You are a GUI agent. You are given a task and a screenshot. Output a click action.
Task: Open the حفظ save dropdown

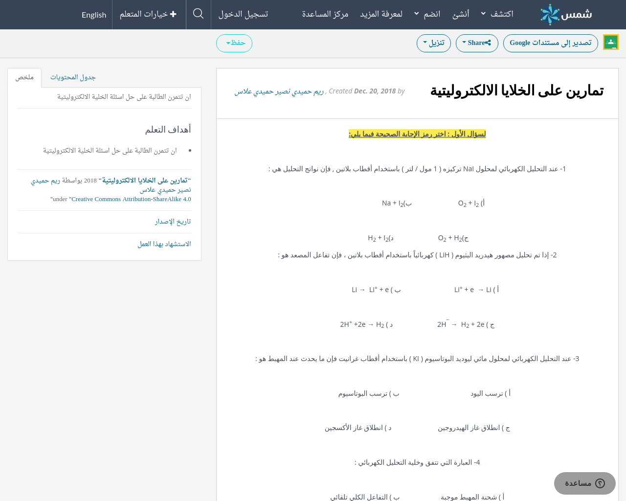click(x=234, y=43)
